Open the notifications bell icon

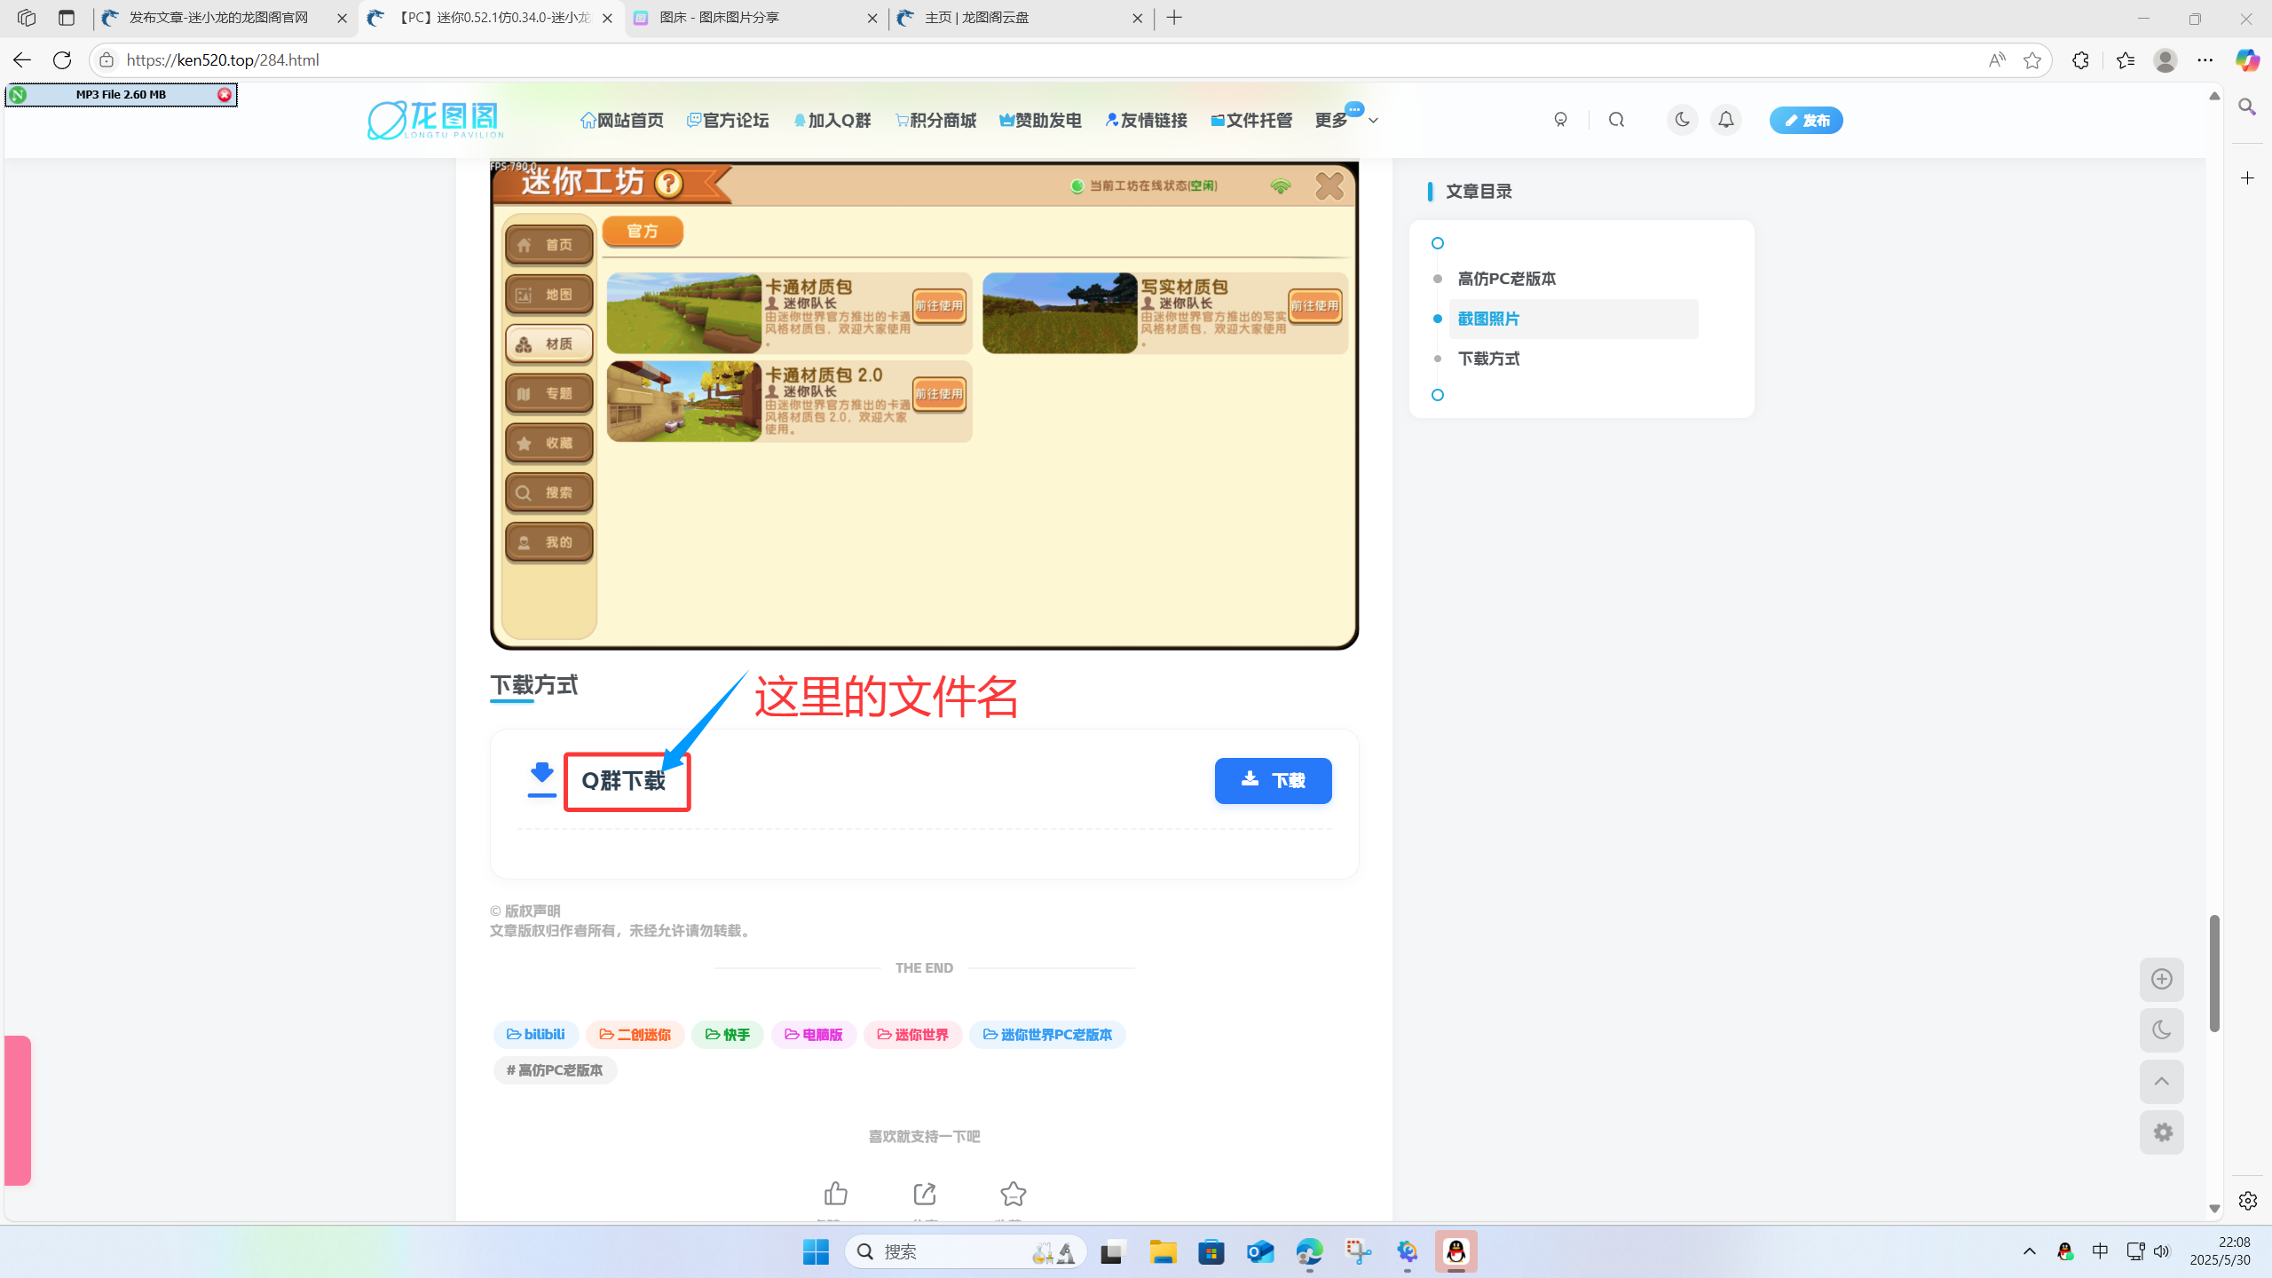(1725, 120)
